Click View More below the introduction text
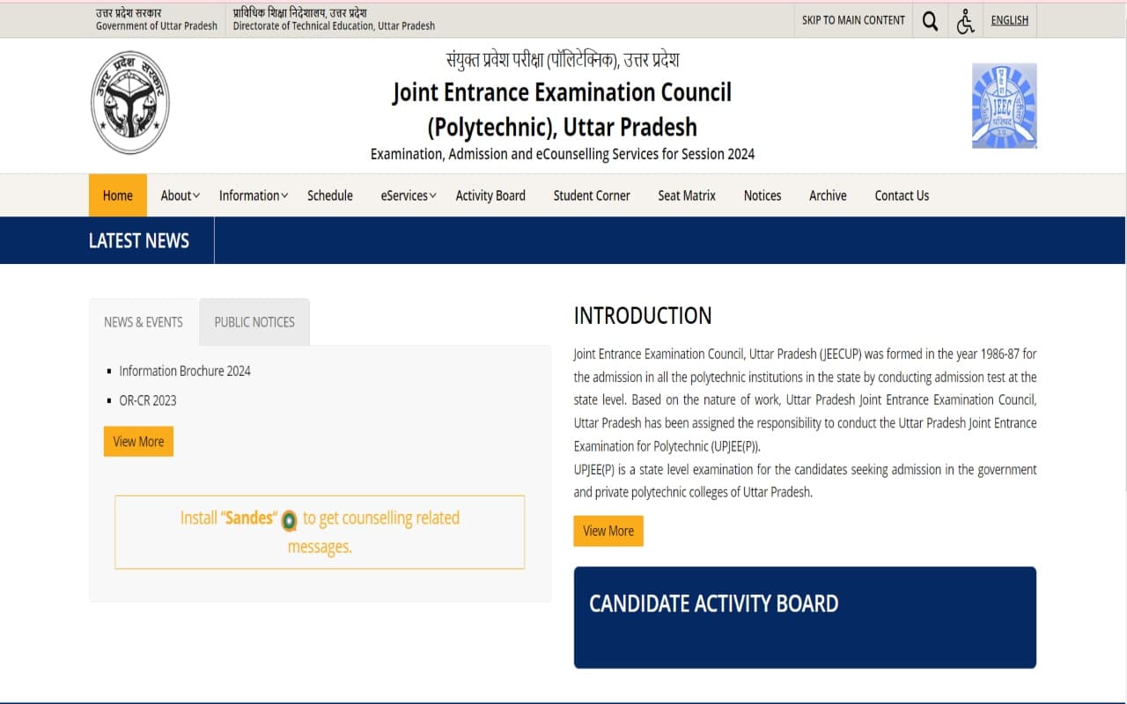Viewport: 1127px width, 704px height. tap(608, 531)
